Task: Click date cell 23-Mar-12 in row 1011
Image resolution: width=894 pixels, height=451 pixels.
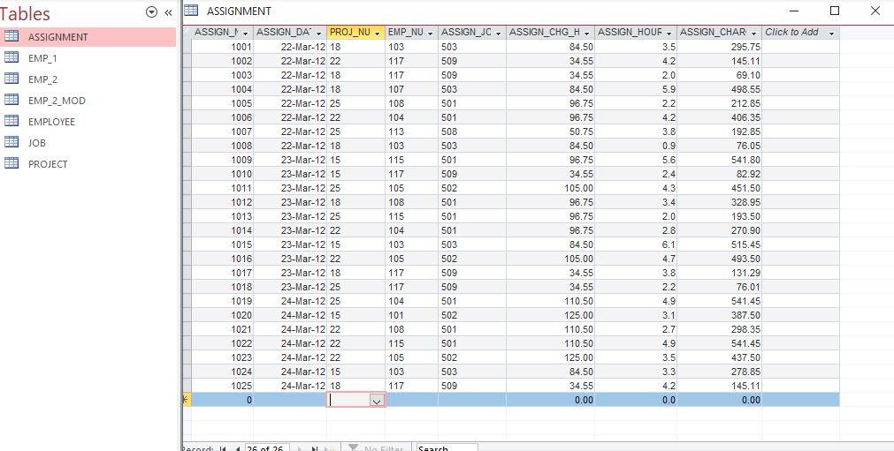Action: [290, 188]
